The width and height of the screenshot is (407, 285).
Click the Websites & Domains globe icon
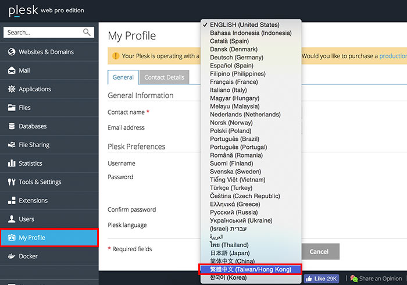tap(12, 52)
